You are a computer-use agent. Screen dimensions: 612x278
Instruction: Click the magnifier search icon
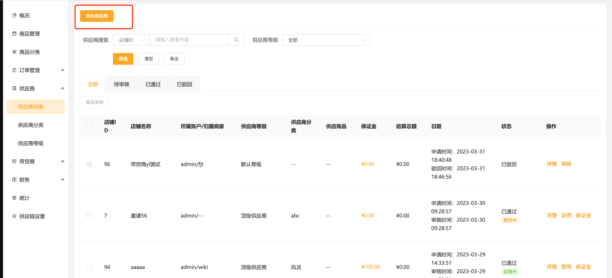236,40
